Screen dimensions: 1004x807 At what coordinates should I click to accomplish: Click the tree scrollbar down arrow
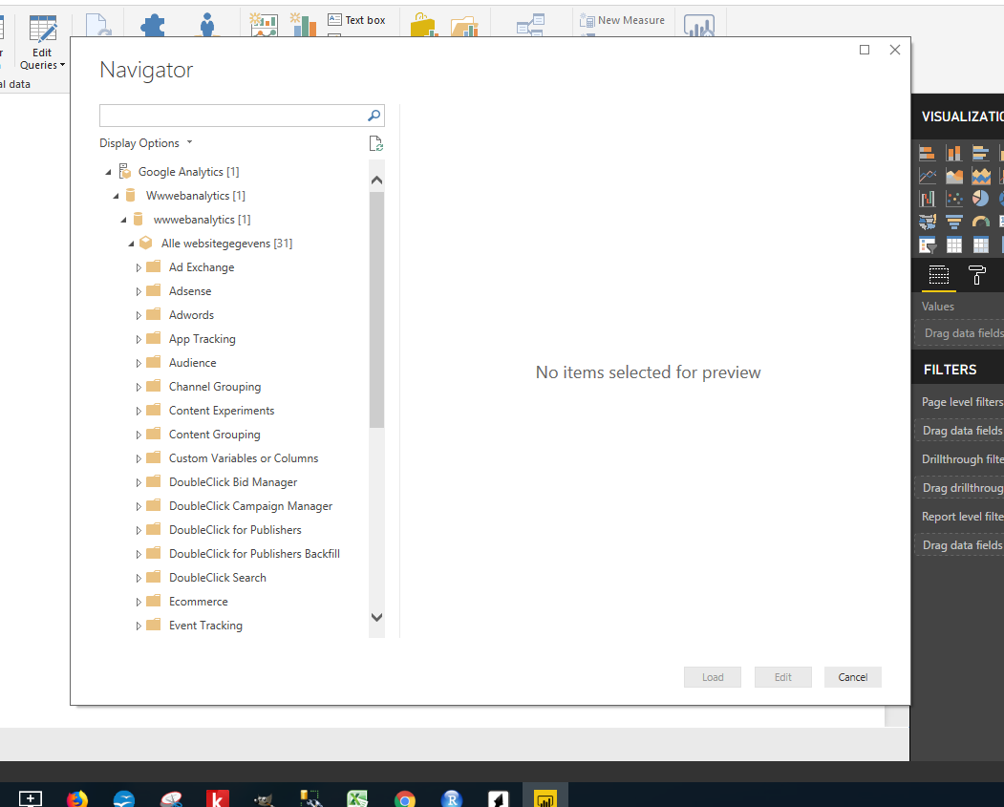(x=377, y=618)
